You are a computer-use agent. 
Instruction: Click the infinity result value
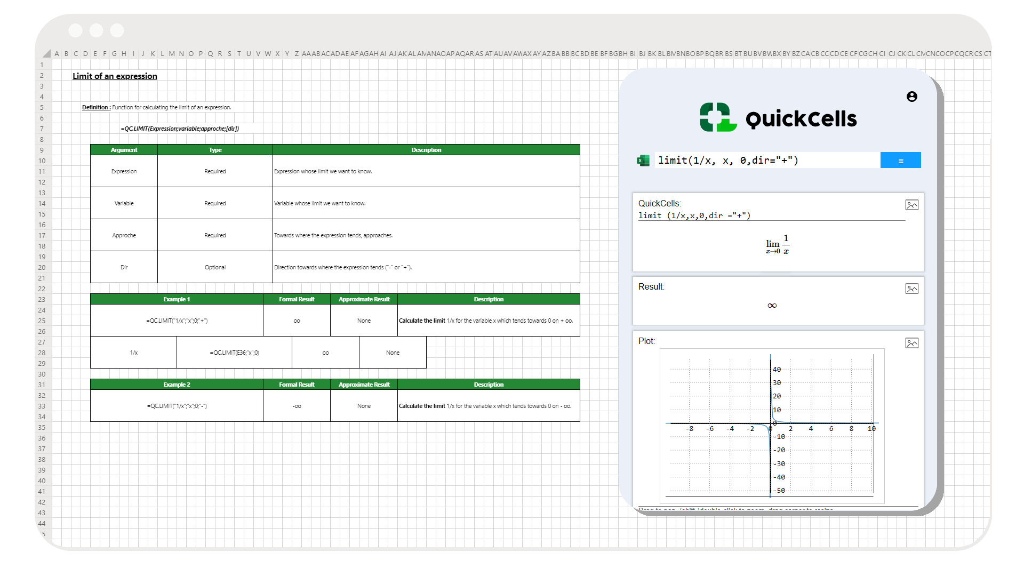click(x=772, y=305)
